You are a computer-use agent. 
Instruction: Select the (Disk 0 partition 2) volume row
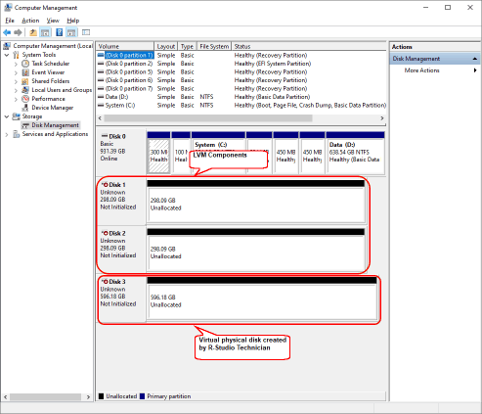(241, 64)
